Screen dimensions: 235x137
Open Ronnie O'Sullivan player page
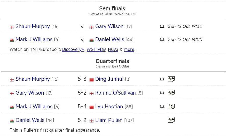tap(115, 93)
